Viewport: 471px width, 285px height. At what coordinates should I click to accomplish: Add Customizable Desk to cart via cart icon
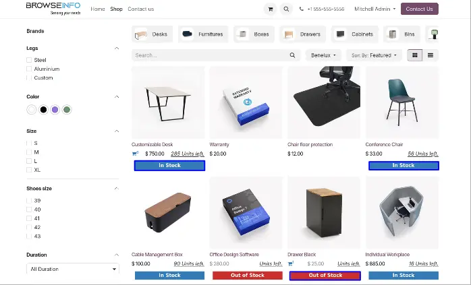(135, 154)
